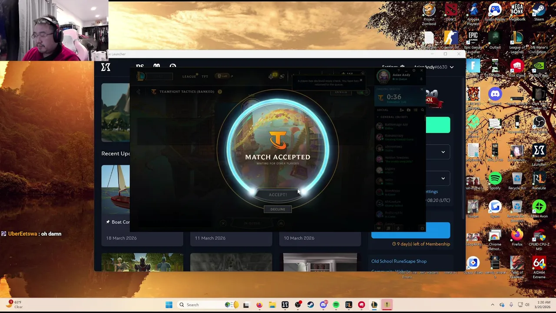Screen dimensions: 556x313
Task: Open the Project Zomboid desktop shortcut
Action: (429, 14)
